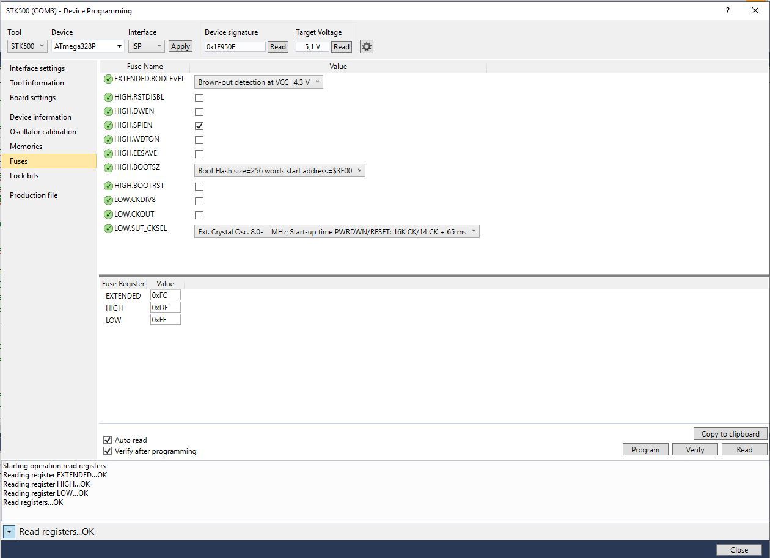Read the target voltage
Image resolution: width=770 pixels, height=558 pixels.
click(342, 46)
